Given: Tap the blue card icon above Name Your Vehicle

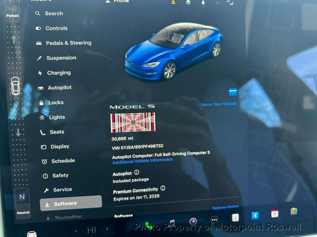Looking at the screenshot, I should point(233,92).
